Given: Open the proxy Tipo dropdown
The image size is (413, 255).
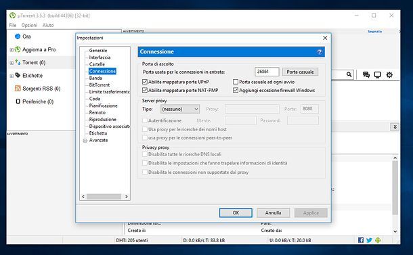Looking at the screenshot, I should click(180, 109).
